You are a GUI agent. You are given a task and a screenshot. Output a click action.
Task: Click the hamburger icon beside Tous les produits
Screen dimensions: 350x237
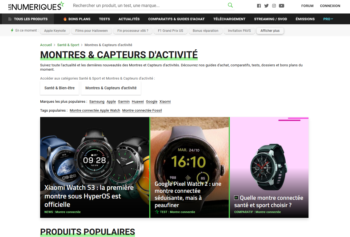coord(10,19)
